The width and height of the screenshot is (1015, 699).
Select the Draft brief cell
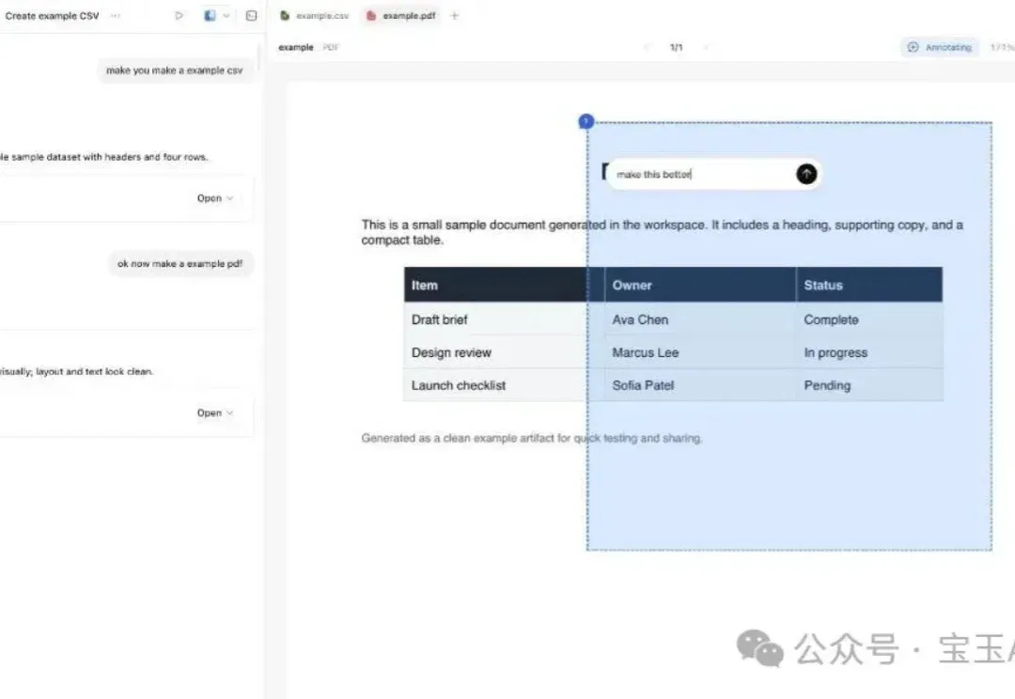[504, 319]
